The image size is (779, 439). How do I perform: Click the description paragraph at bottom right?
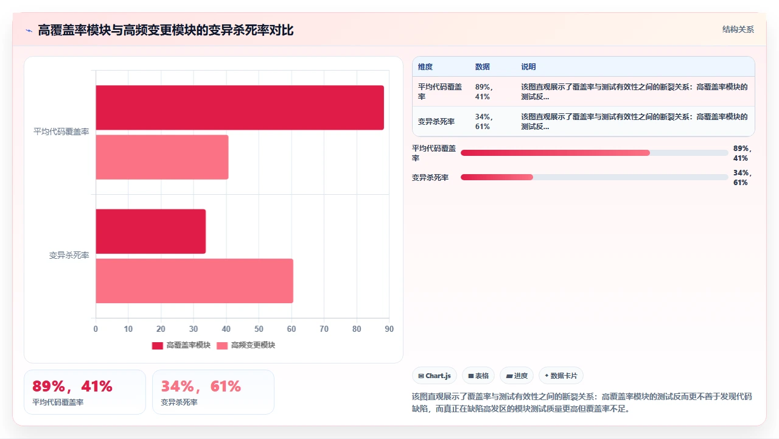pyautogui.click(x=582, y=402)
